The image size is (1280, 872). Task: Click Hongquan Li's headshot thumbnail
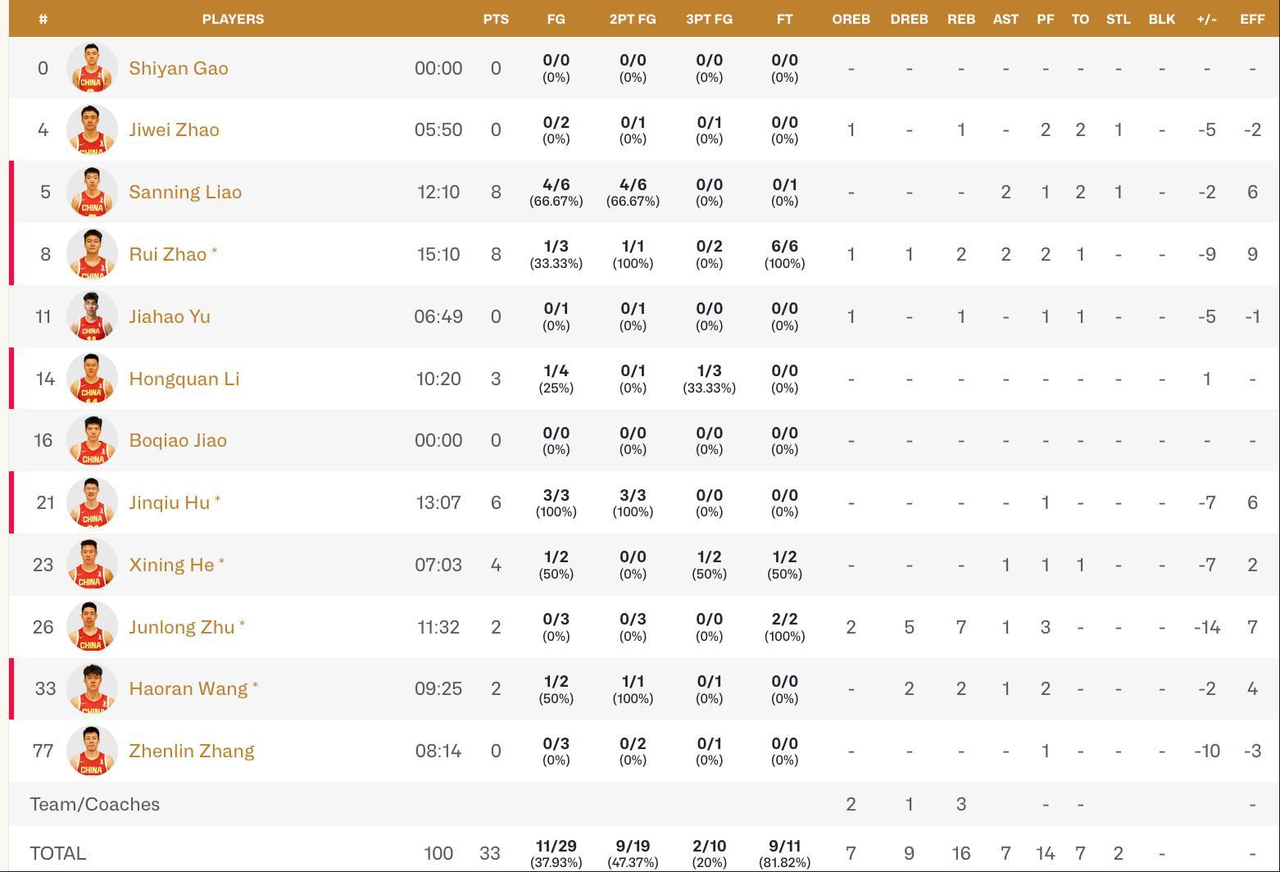coord(92,379)
